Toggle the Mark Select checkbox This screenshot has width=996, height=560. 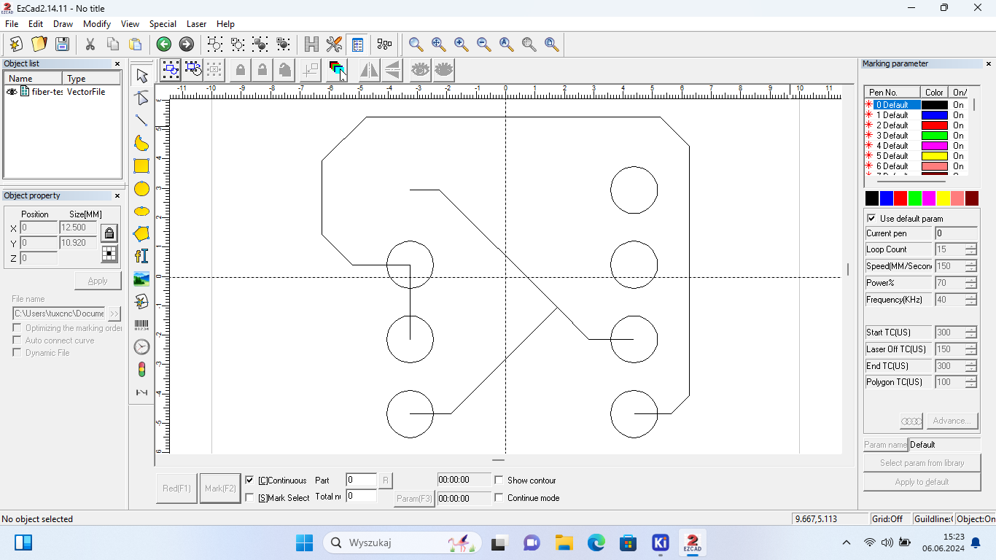click(x=250, y=498)
